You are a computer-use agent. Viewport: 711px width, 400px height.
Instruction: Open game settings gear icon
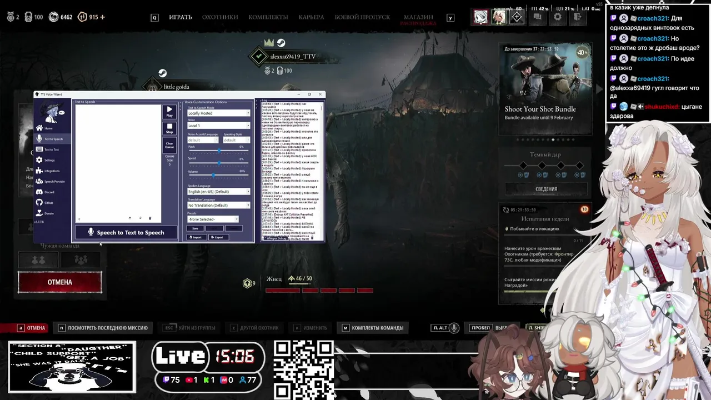(557, 17)
